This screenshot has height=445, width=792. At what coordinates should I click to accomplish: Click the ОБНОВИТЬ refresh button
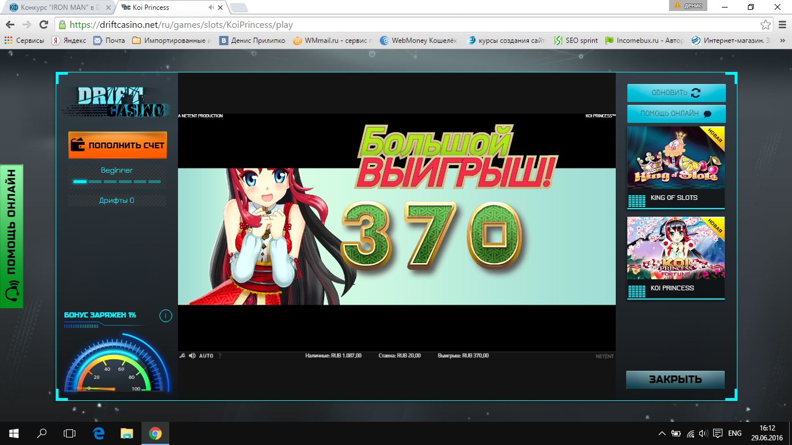[676, 93]
